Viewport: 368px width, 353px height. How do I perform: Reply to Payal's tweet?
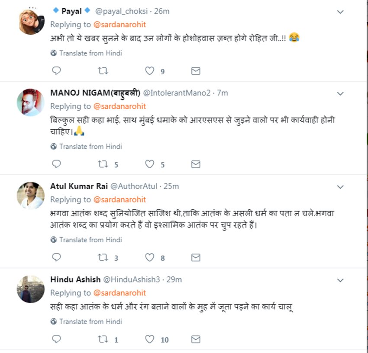pyautogui.click(x=56, y=71)
